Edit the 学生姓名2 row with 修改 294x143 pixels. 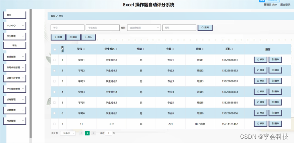click(x=260, y=70)
